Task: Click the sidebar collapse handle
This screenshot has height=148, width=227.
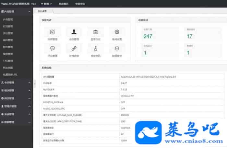Action: click(x=34, y=83)
